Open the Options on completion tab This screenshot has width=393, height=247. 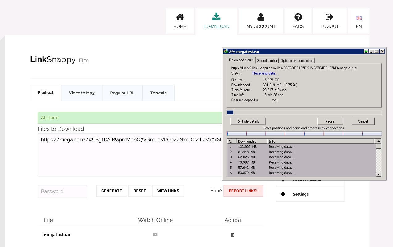[297, 61]
